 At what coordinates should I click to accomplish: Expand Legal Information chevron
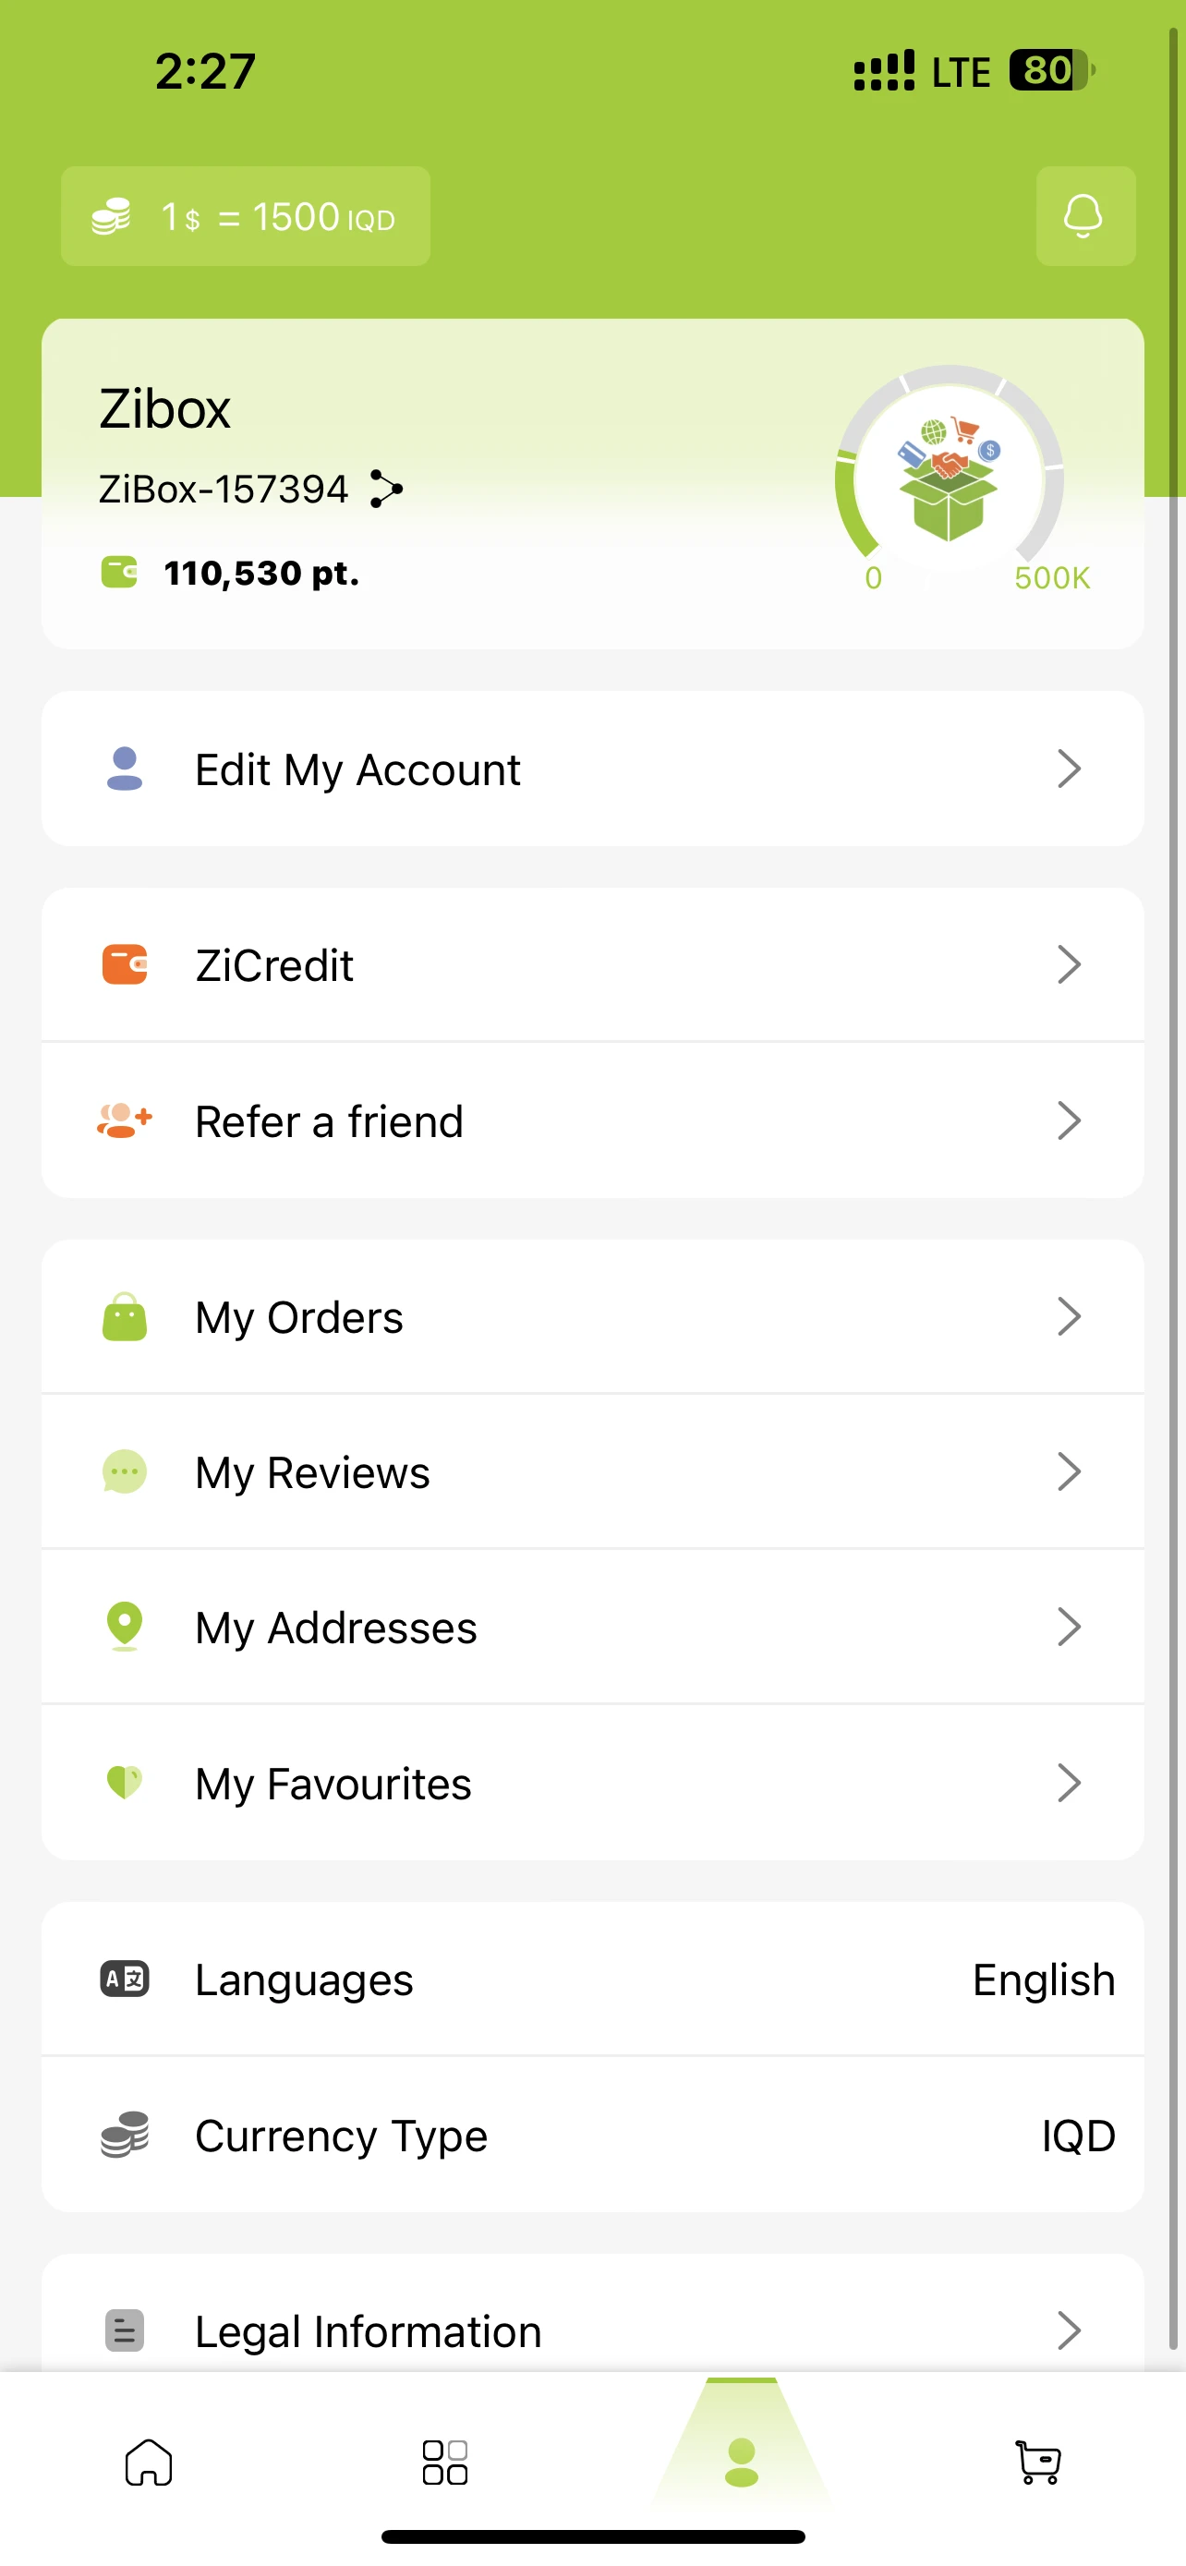(1069, 2330)
